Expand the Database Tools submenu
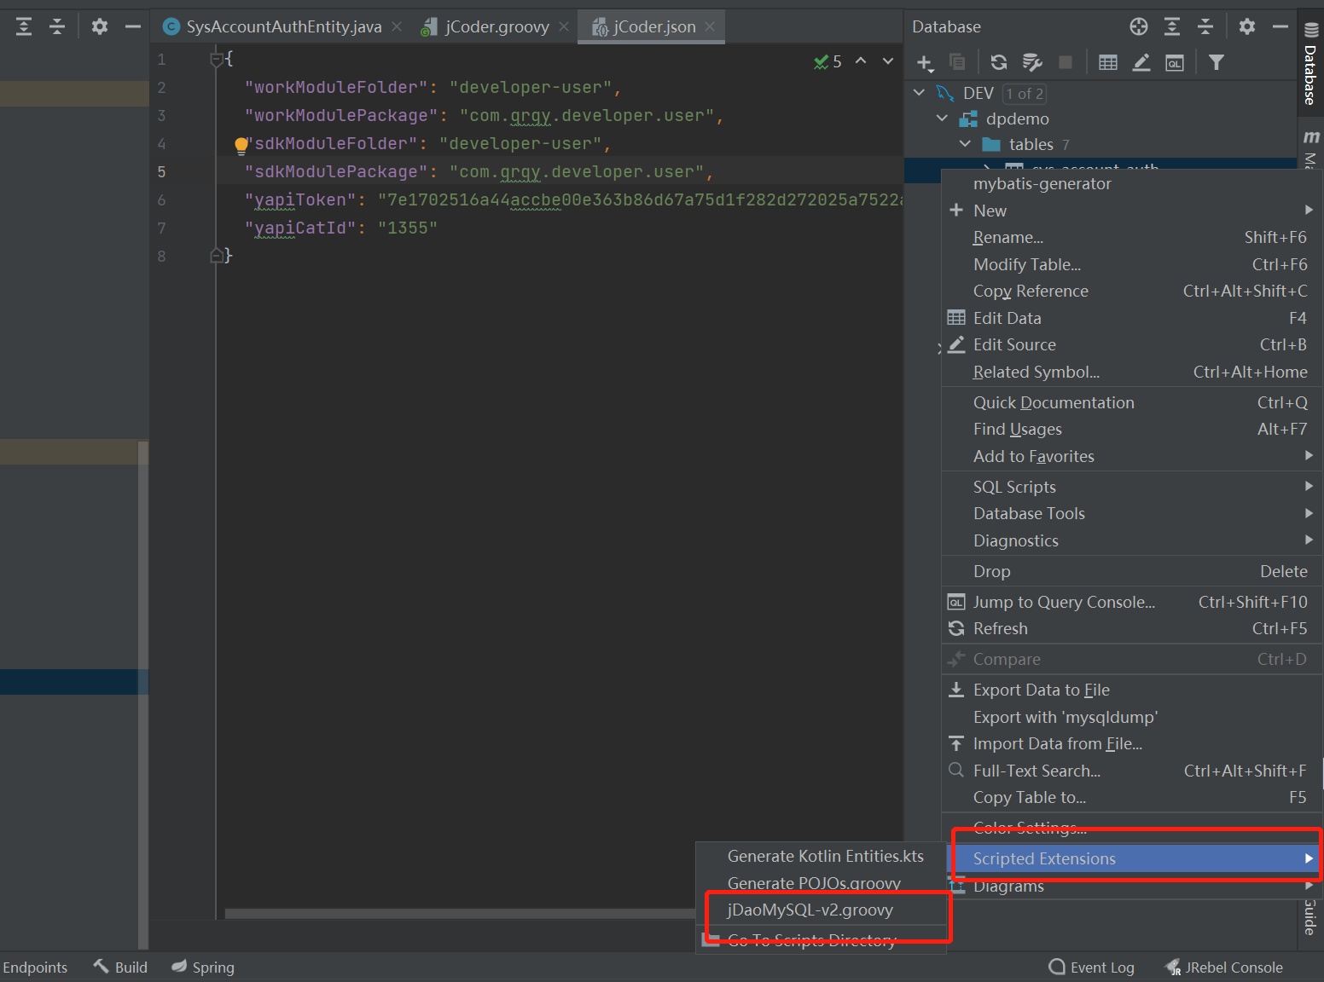Viewport: 1324px width, 982px height. click(1132, 513)
